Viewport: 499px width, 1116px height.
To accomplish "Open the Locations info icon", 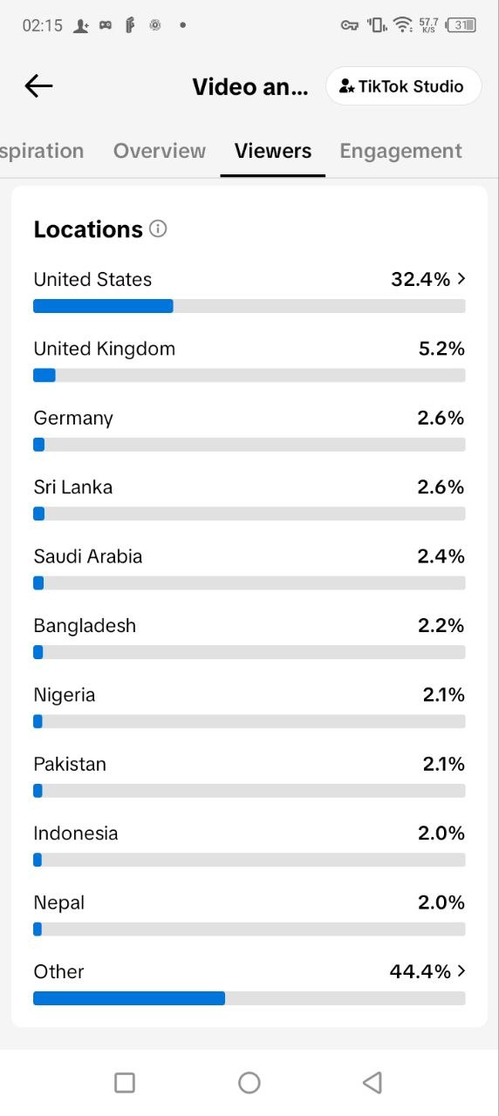I will pyautogui.click(x=158, y=228).
